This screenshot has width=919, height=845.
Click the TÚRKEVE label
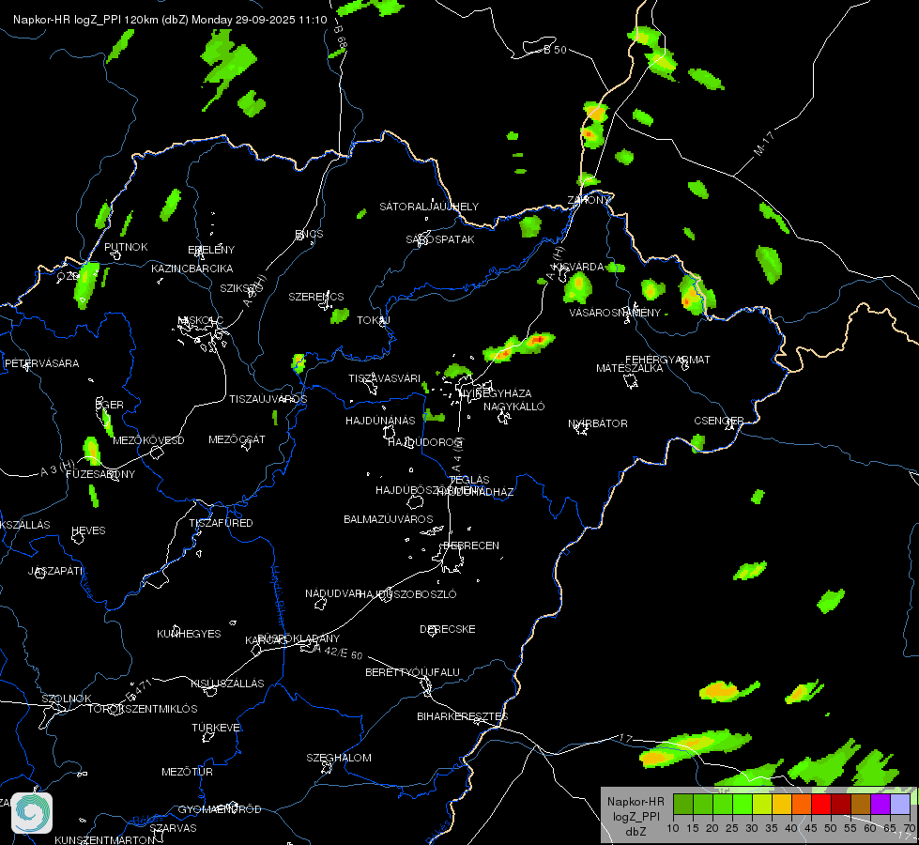pyautogui.click(x=217, y=727)
